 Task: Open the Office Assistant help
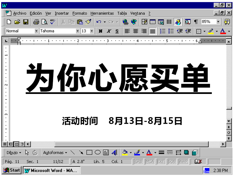tap(227, 22)
